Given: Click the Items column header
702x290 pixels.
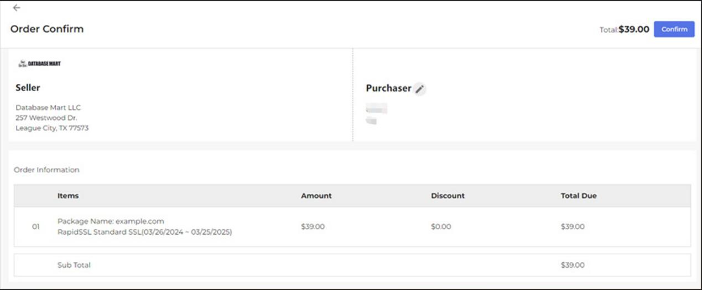Looking at the screenshot, I should click(68, 196).
